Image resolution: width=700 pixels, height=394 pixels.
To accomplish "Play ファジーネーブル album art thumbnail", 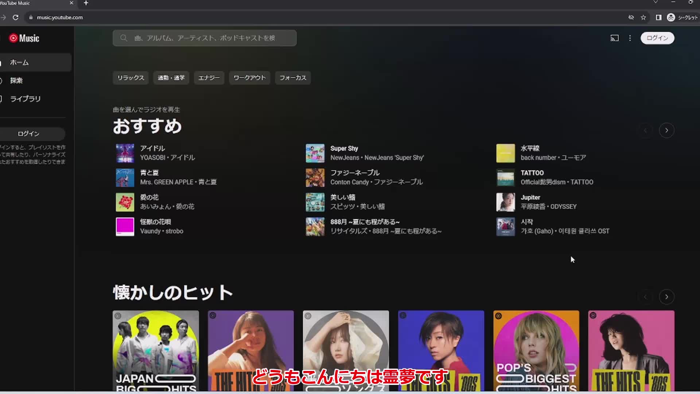I will point(315,178).
